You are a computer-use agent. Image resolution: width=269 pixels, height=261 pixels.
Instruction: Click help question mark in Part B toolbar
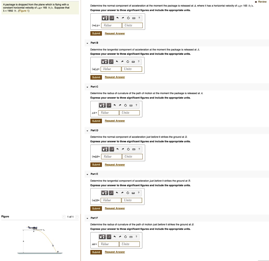[x=139, y=61]
